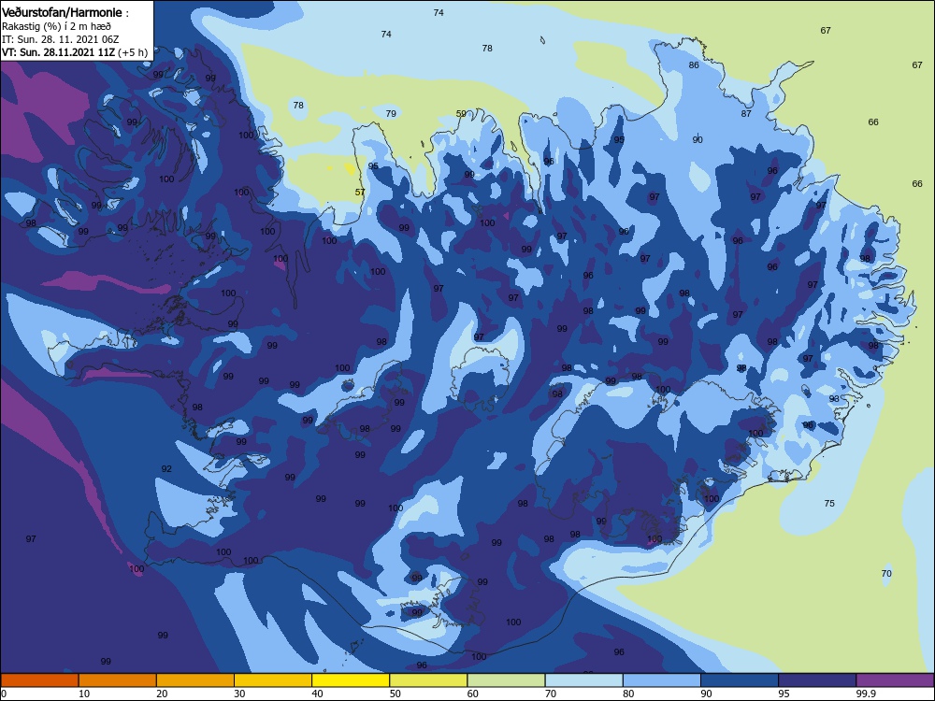This screenshot has height=701, width=935.
Task: Click the purple above-99.9 legend swatch
Action: pos(895,680)
